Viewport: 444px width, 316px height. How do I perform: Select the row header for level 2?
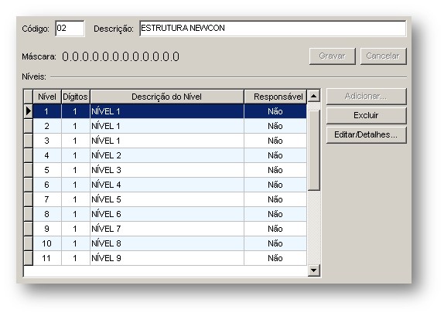[29, 126]
